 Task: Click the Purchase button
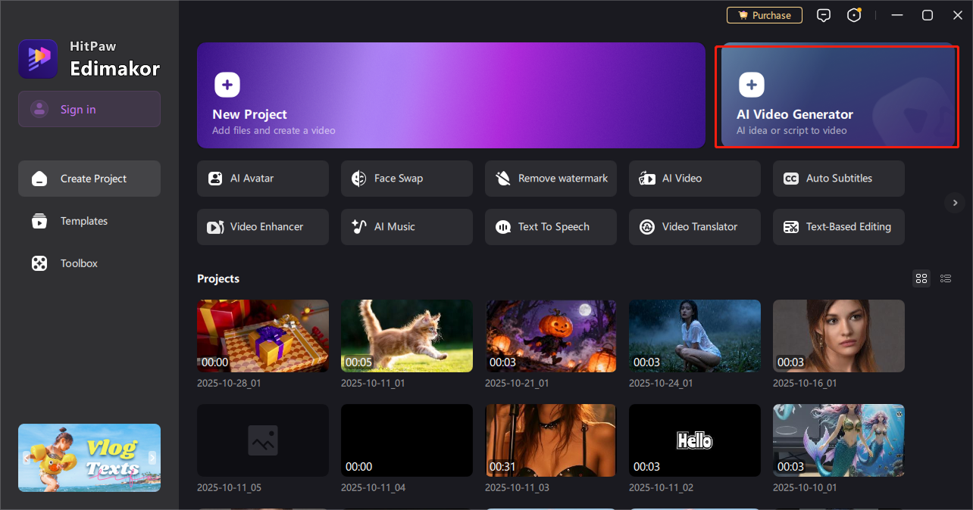[x=764, y=15]
